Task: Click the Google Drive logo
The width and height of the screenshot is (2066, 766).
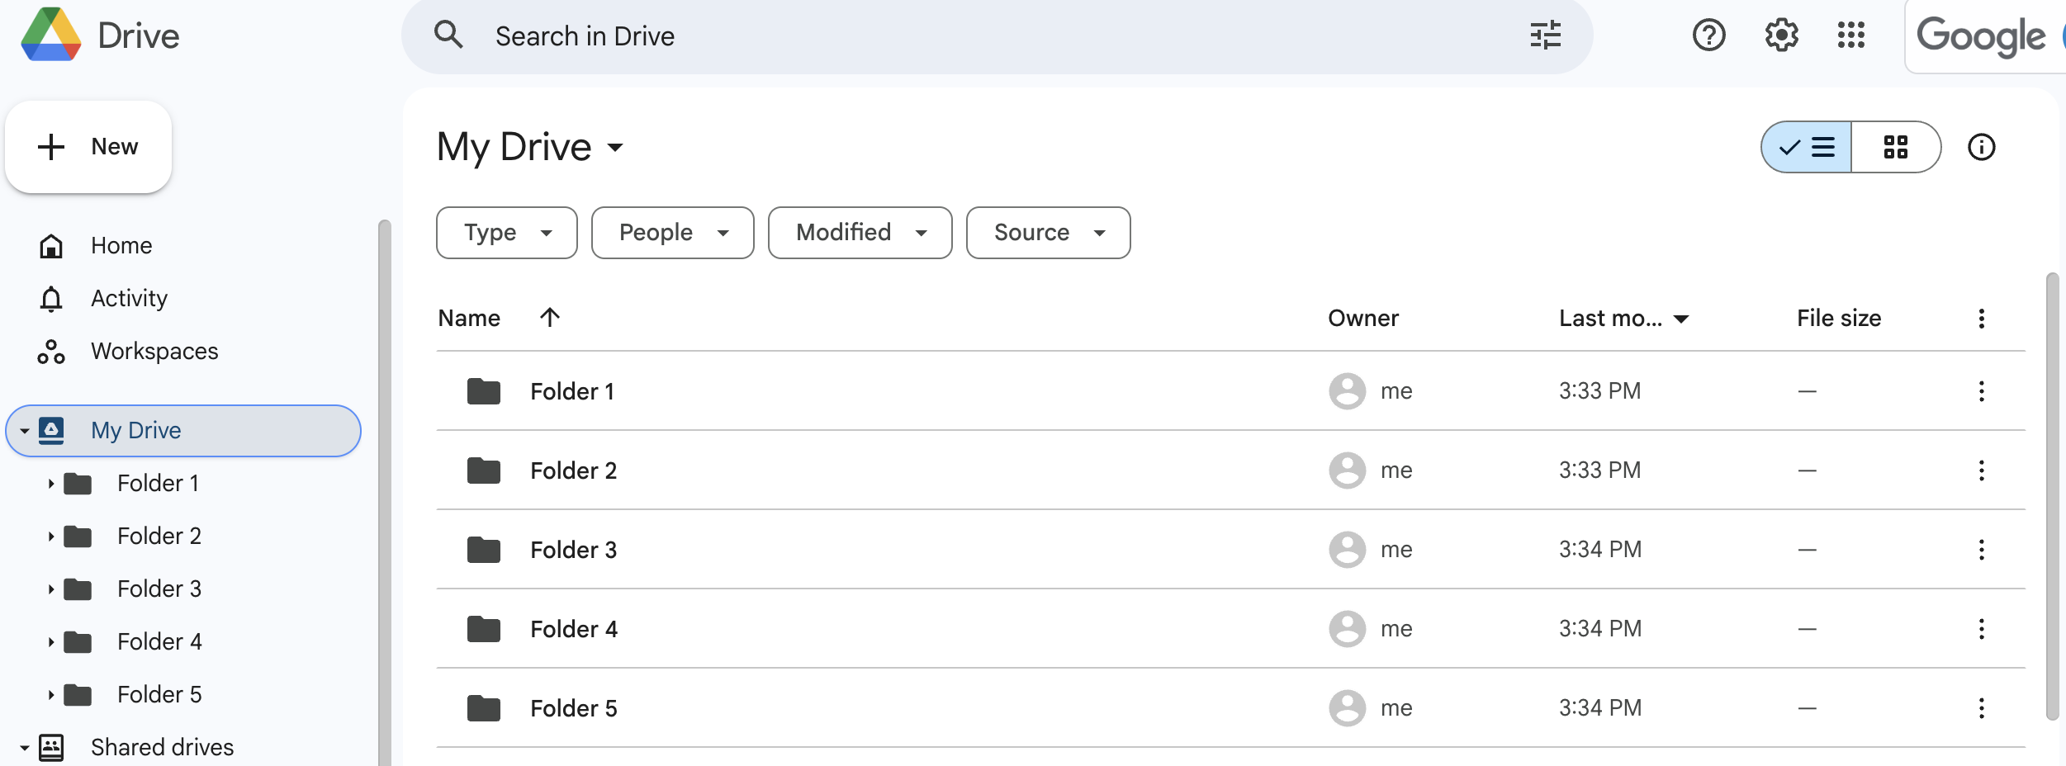Action: coord(51,35)
